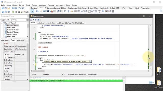Select Edit1: TEdit in component tree
The height and width of the screenshot is (91, 163).
point(11,28)
